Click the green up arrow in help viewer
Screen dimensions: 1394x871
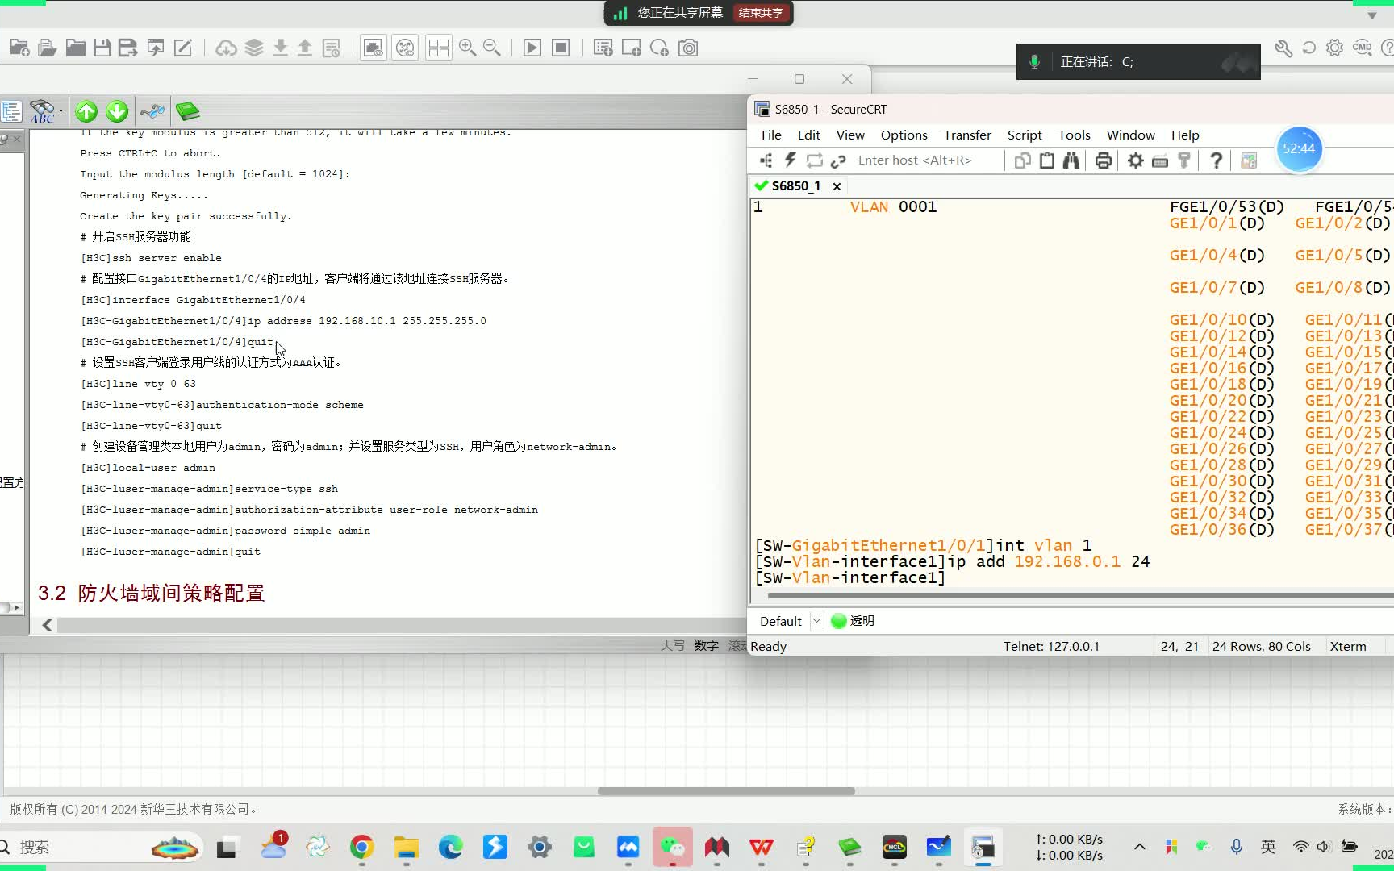pyautogui.click(x=86, y=111)
